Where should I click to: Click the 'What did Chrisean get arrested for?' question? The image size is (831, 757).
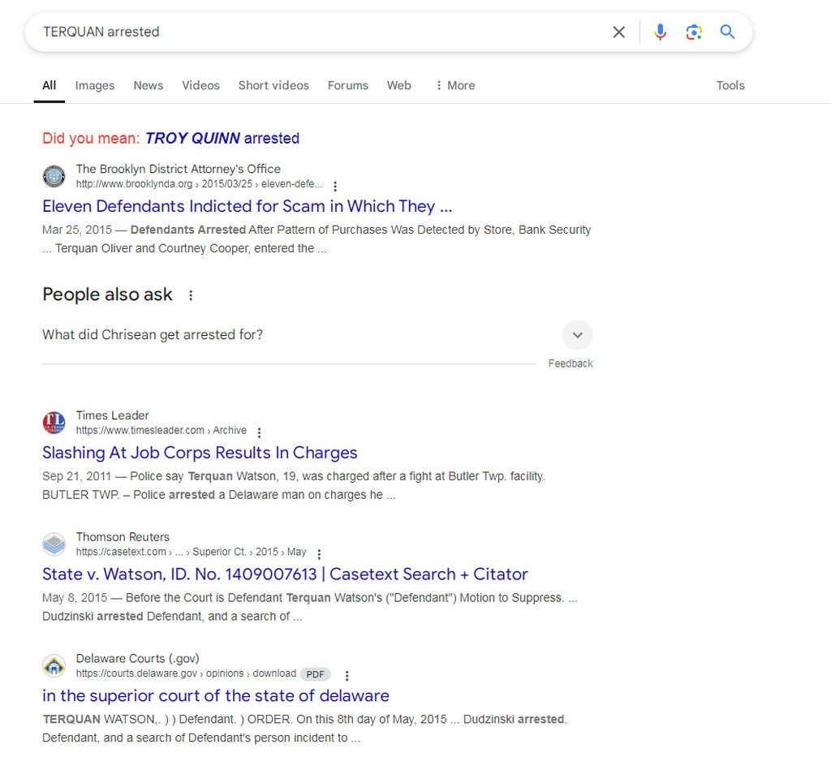pyautogui.click(x=153, y=335)
